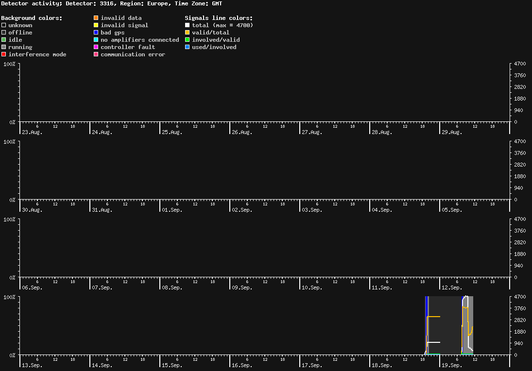
Task: Click the flat orange valid/total line on 18.Sep.
Action: pyautogui.click(x=433, y=317)
